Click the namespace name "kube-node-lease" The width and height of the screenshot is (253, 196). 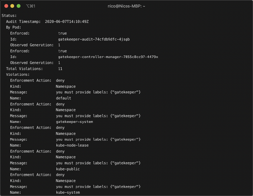(72, 145)
